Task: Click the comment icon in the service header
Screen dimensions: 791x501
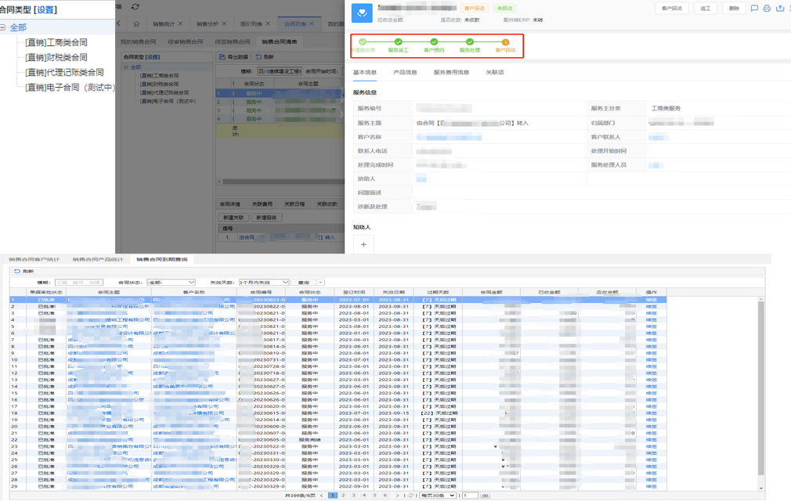Action: pos(753,9)
